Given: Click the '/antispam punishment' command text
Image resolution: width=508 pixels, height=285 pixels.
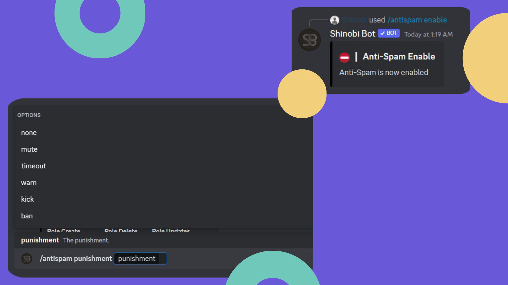Looking at the screenshot, I should pyautogui.click(x=76, y=259).
